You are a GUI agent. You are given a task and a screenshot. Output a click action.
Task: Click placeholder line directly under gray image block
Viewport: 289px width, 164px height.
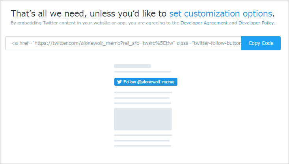[143, 135]
